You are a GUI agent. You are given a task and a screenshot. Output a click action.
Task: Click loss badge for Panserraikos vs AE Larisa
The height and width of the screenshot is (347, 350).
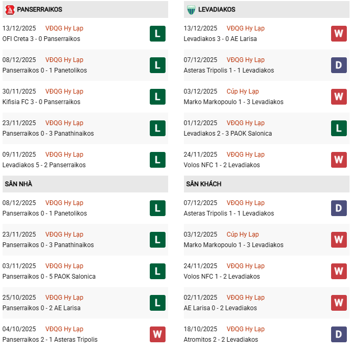pos(157,303)
